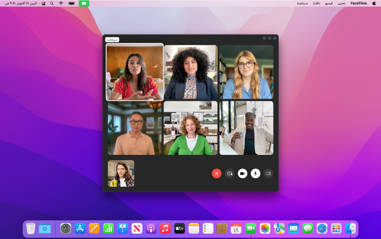
Task: Open Messages from the Dock
Action: tap(307, 229)
